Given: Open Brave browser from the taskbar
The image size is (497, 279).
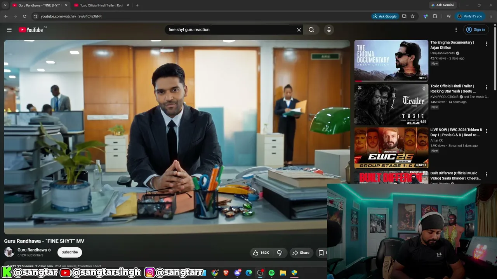Looking at the screenshot, I should (x=226, y=273).
